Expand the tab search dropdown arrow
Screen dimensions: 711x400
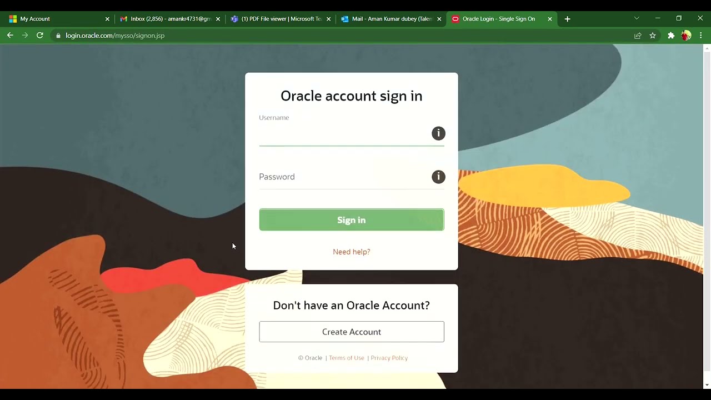coord(637,18)
